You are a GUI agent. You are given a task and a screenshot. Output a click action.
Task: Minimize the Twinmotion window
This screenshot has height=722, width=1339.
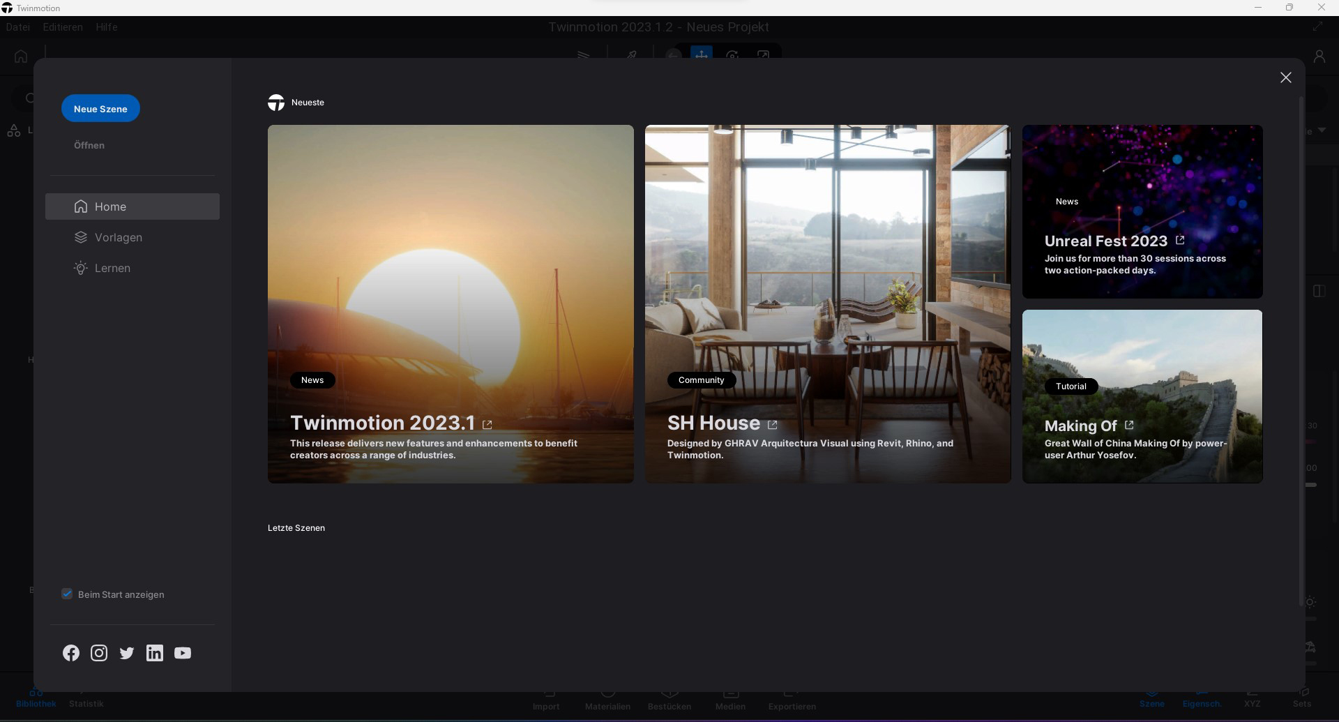pyautogui.click(x=1258, y=8)
